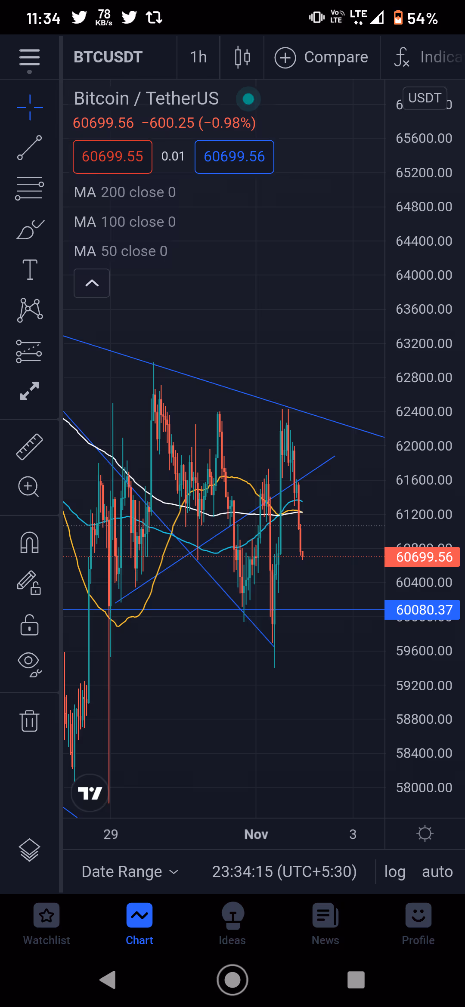
Task: Click the blue buy price 60699.56 button
Action: pos(234,157)
